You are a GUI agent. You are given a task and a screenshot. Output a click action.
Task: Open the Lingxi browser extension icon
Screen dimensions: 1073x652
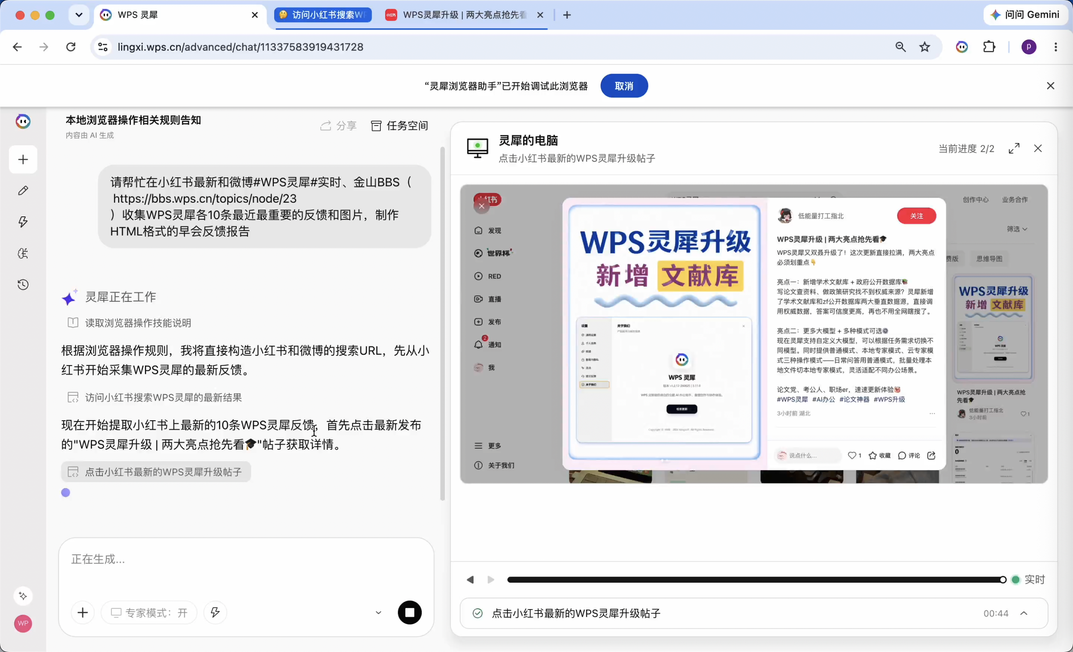pyautogui.click(x=962, y=46)
